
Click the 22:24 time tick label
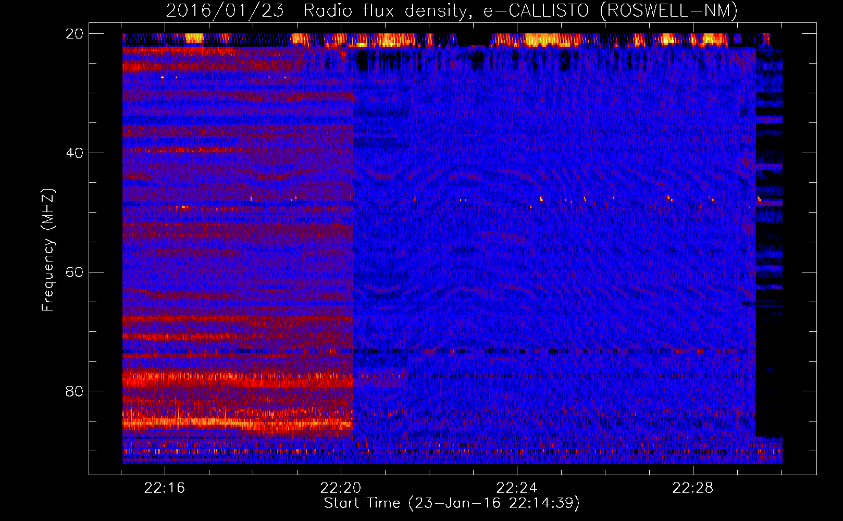[x=517, y=488]
